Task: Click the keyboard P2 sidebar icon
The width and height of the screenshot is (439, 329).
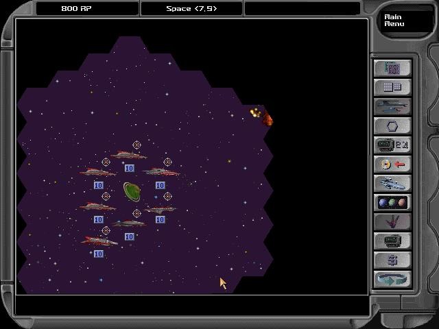Action: click(392, 145)
